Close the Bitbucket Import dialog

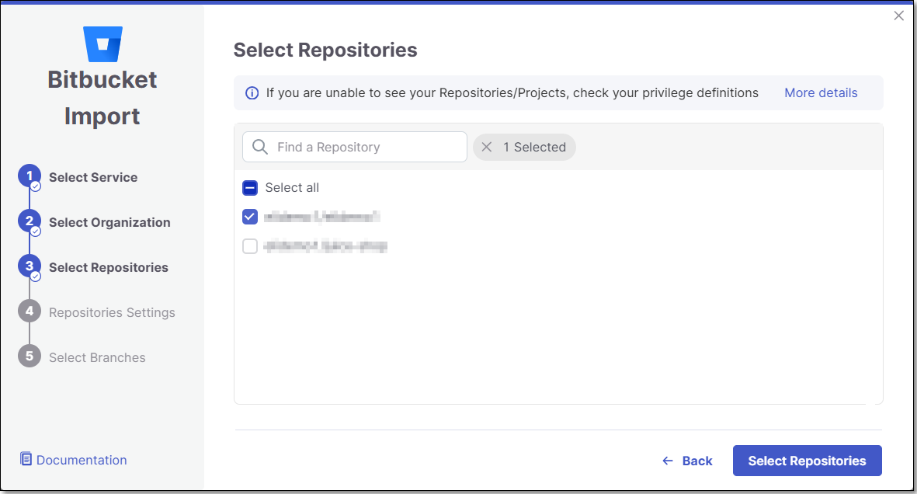click(899, 16)
